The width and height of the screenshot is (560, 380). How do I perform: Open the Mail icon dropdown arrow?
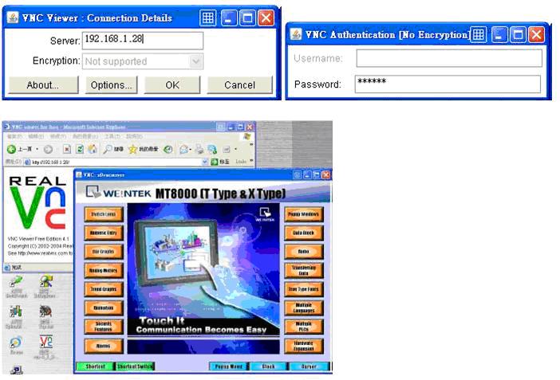click(x=191, y=149)
